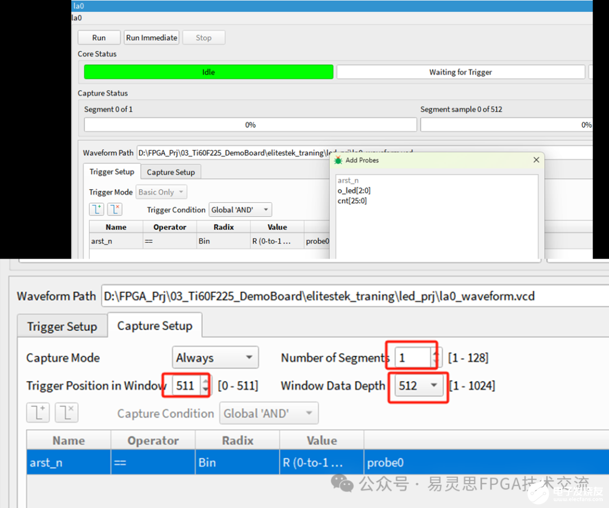Click the Segment 0 of 1 progress bar
The width and height of the screenshot is (609, 508).
click(250, 125)
